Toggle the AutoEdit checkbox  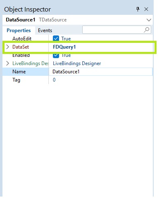tap(56, 39)
